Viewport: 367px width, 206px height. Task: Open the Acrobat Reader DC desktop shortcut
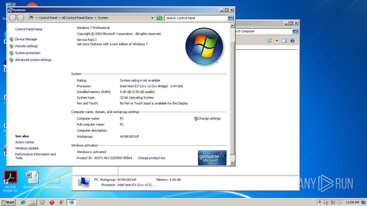click(11, 181)
